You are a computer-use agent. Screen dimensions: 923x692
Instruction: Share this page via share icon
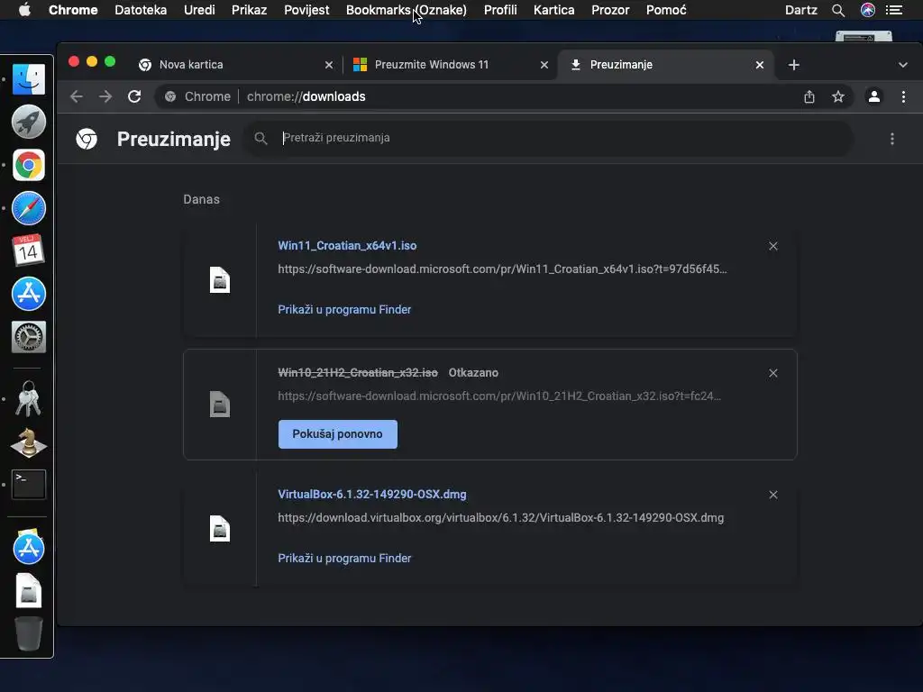point(809,96)
